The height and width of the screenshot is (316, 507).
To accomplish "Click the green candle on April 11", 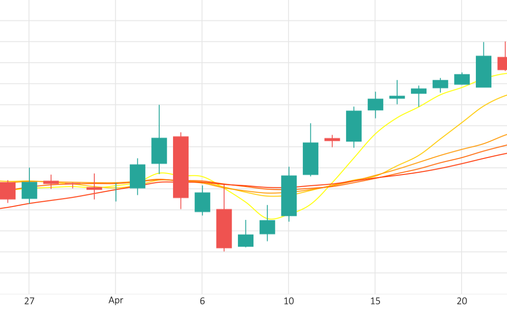I will click(310, 158).
